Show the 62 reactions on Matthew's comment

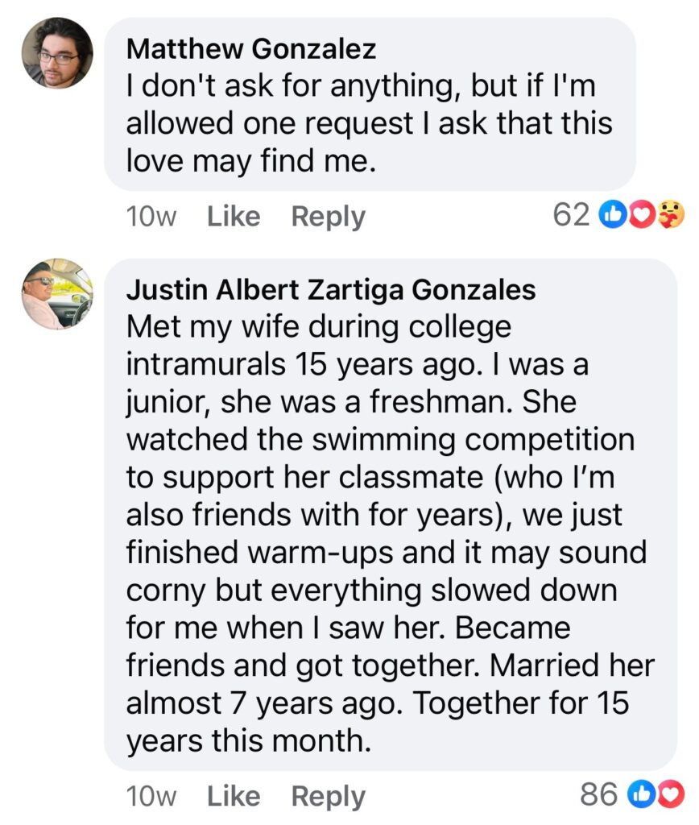point(572,215)
